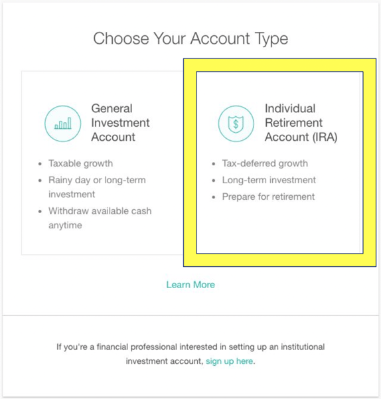Follow the 'sign up here' link
This screenshot has height=399, width=381.
229,361
